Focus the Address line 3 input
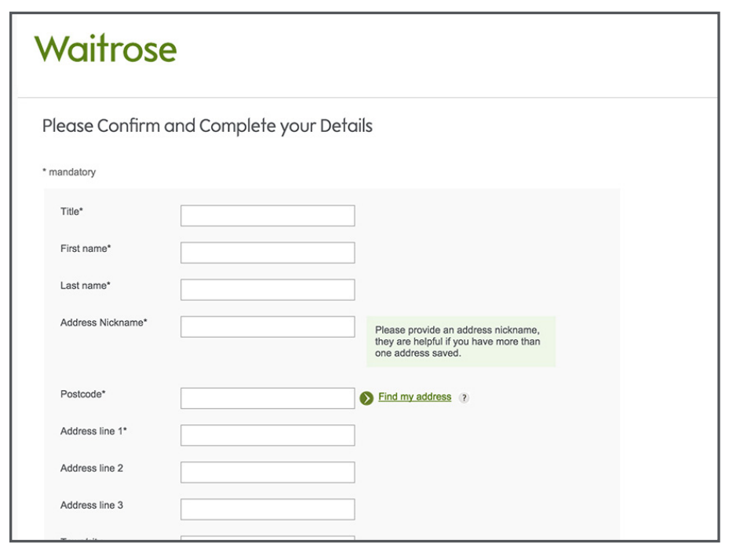Viewport: 729px width, 551px height. point(267,508)
